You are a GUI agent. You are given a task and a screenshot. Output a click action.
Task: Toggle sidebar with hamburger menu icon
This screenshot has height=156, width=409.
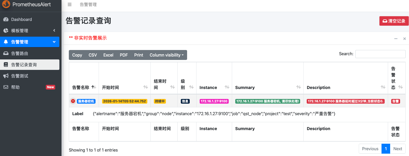(69, 5)
